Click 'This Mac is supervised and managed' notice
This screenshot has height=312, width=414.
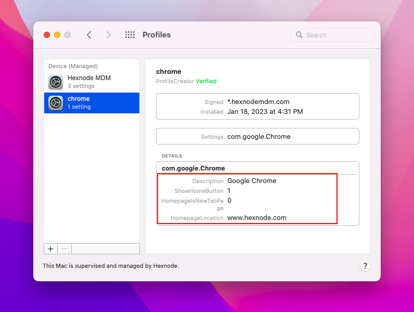click(111, 266)
